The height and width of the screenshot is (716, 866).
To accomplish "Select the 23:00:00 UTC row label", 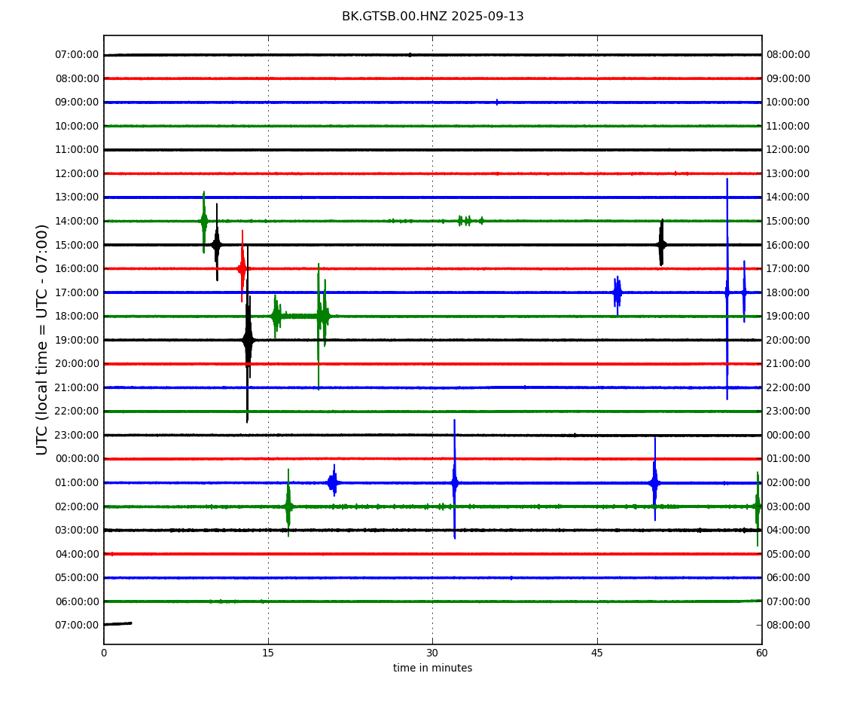I will click(77, 435).
